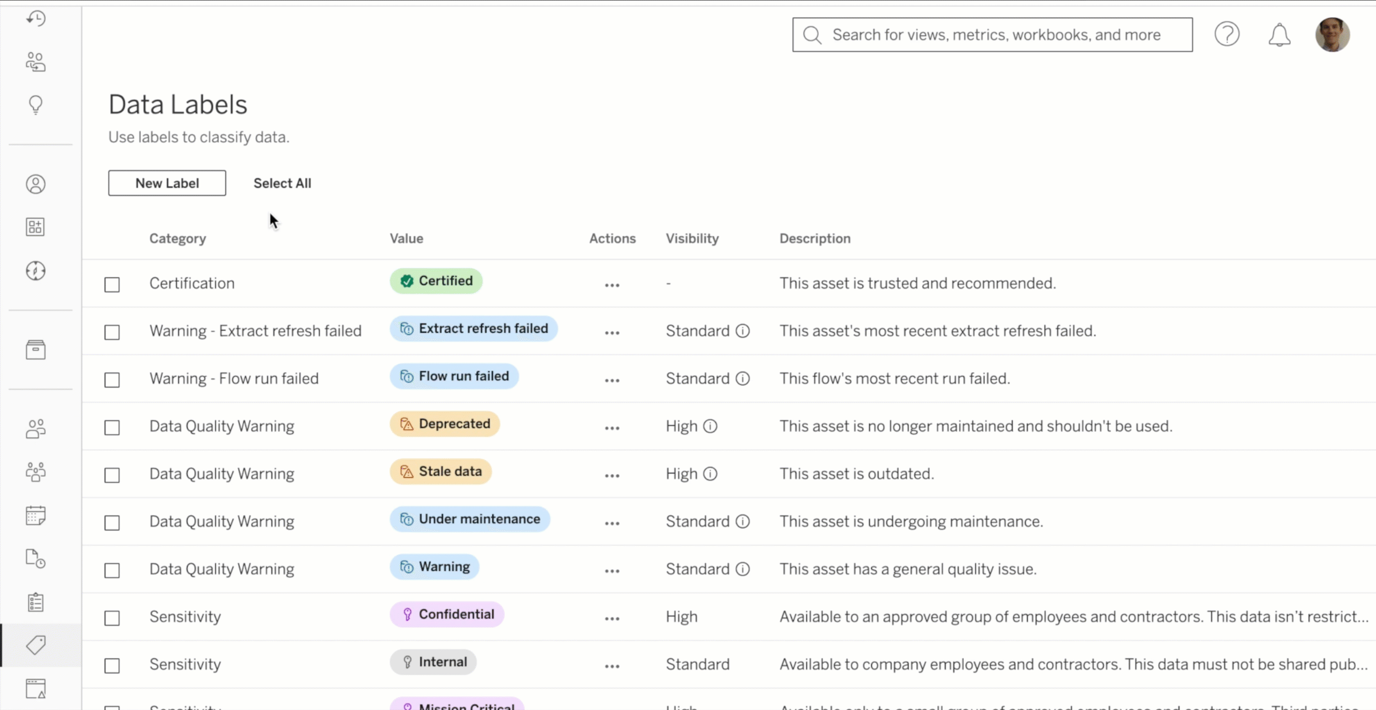Select the Confidential sensitivity checkbox
This screenshot has width=1376, height=710.
click(x=112, y=618)
